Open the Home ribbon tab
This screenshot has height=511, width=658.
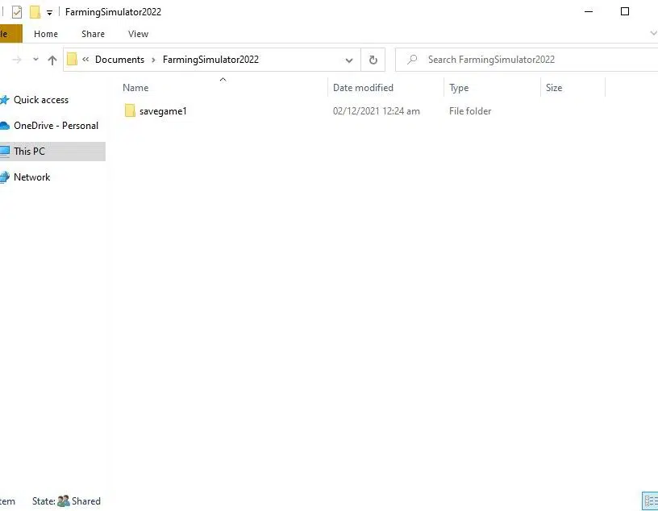46,34
